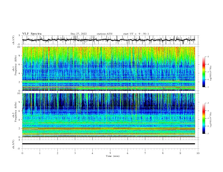The image size is (223, 172).
Task: Click the "Time (min)" axis title
Action: pyautogui.click(x=113, y=156)
